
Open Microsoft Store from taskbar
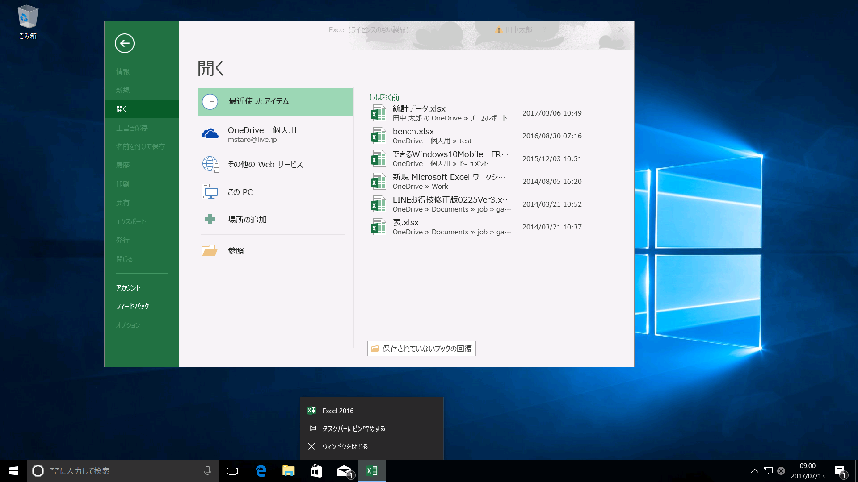tap(316, 471)
